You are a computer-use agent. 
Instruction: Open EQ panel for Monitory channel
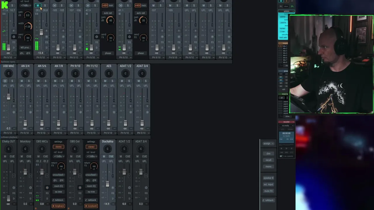[30, 193]
